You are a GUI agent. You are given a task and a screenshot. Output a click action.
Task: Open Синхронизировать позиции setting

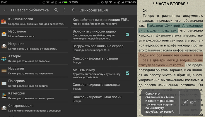point(97,60)
